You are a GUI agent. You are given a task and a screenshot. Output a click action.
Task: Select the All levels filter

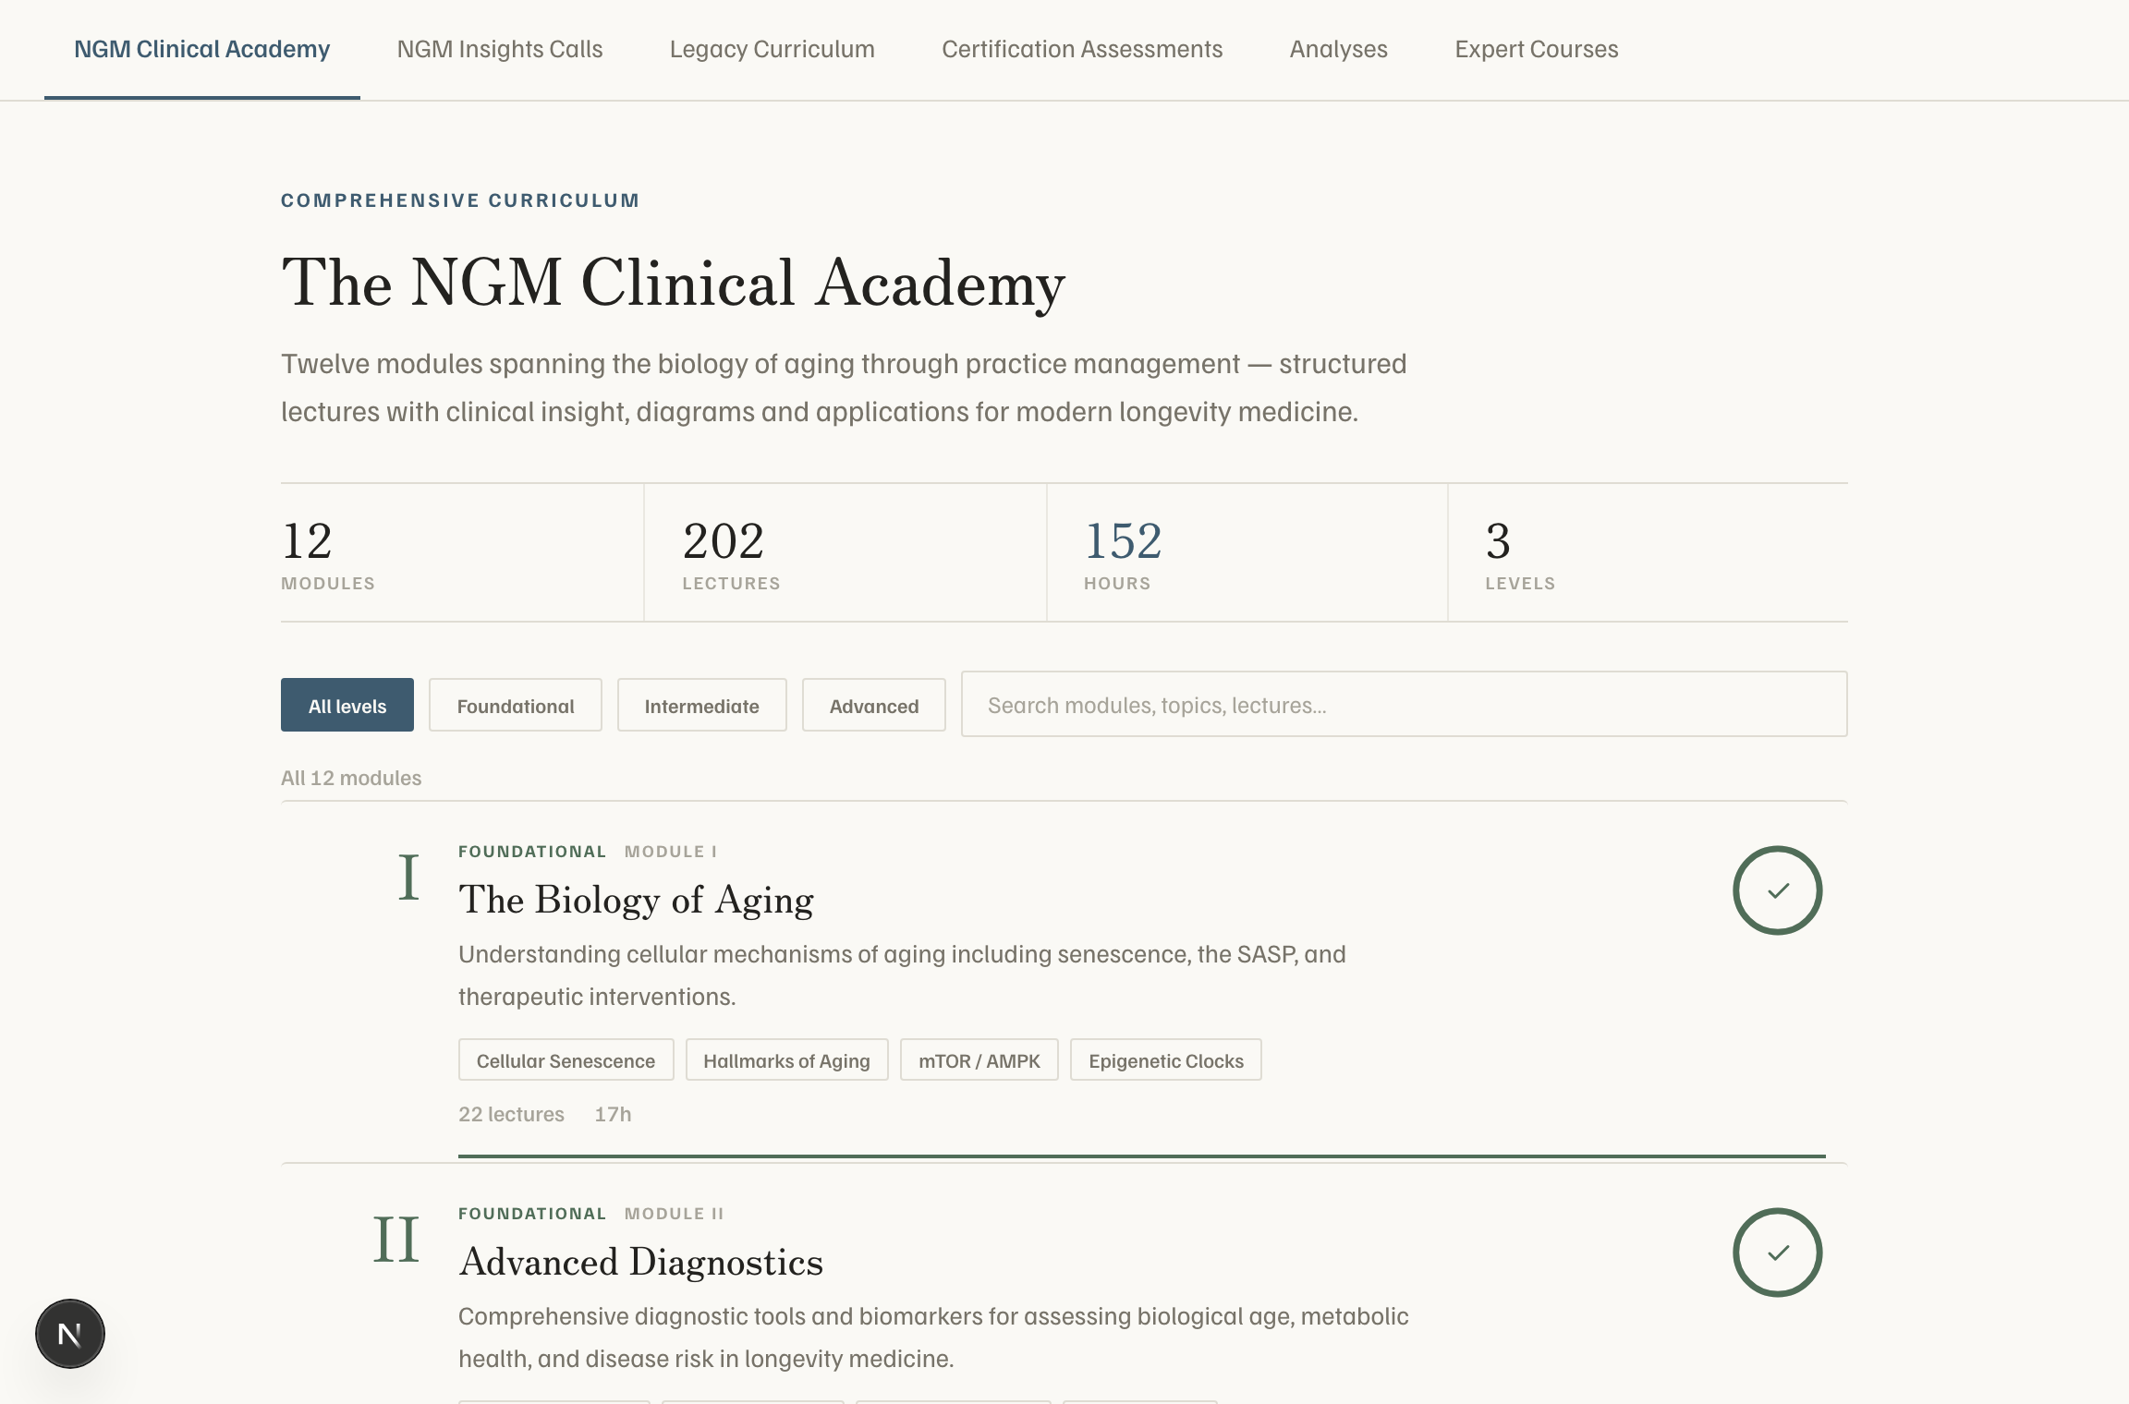[347, 705]
